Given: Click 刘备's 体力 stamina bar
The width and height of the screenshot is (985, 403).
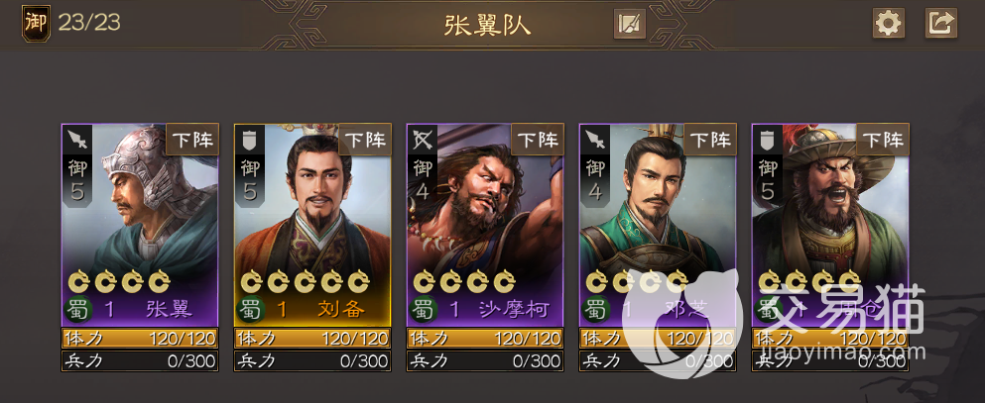Looking at the screenshot, I should [x=312, y=339].
